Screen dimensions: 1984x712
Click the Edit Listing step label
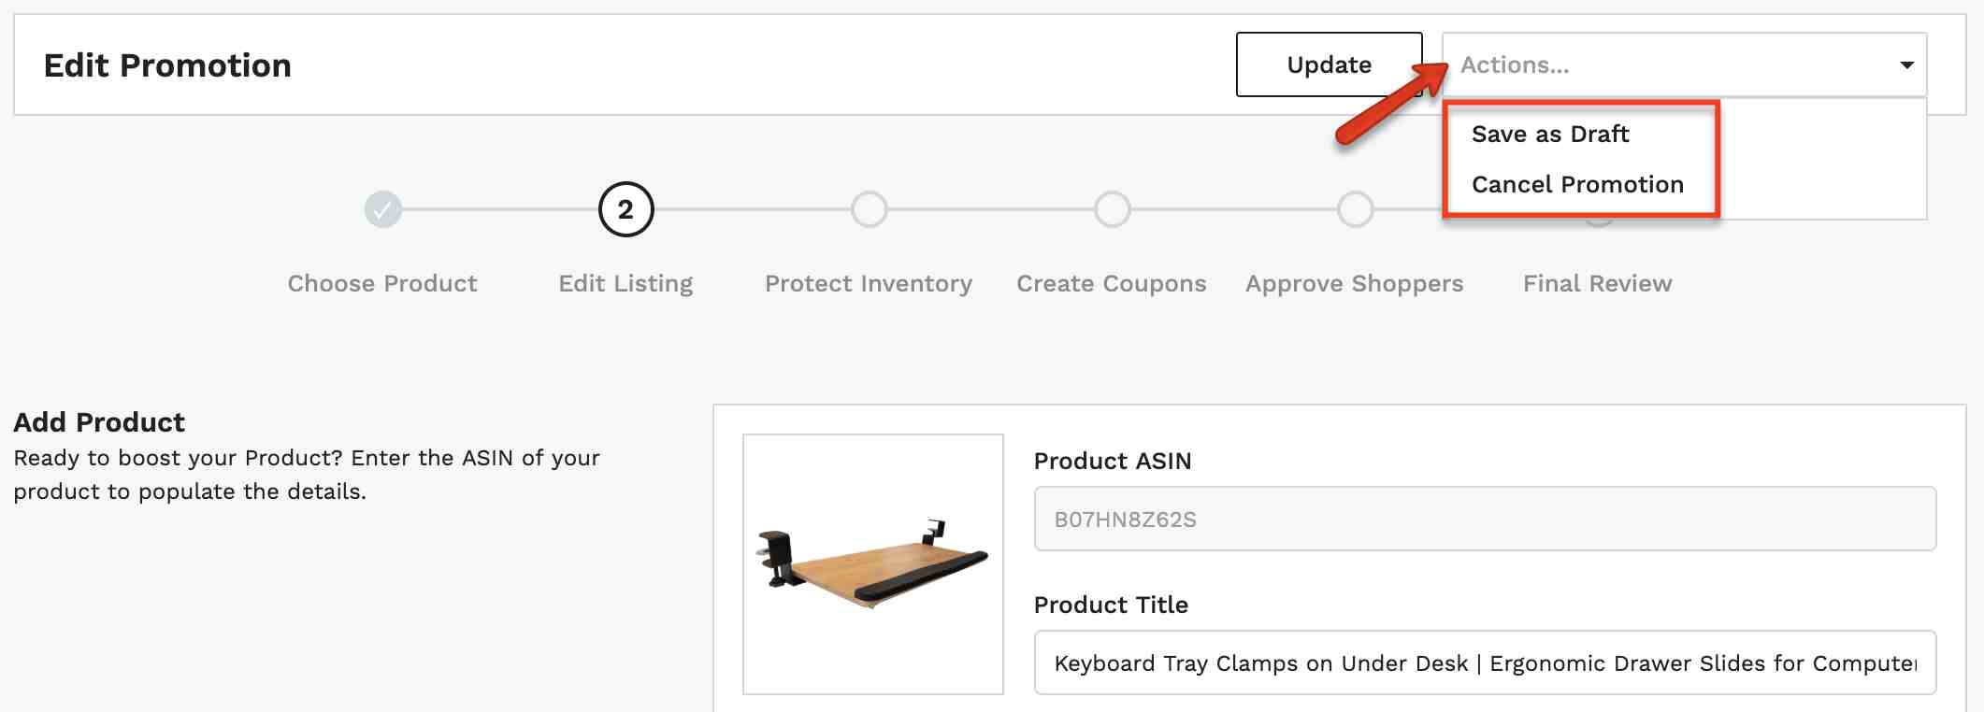pos(625,283)
